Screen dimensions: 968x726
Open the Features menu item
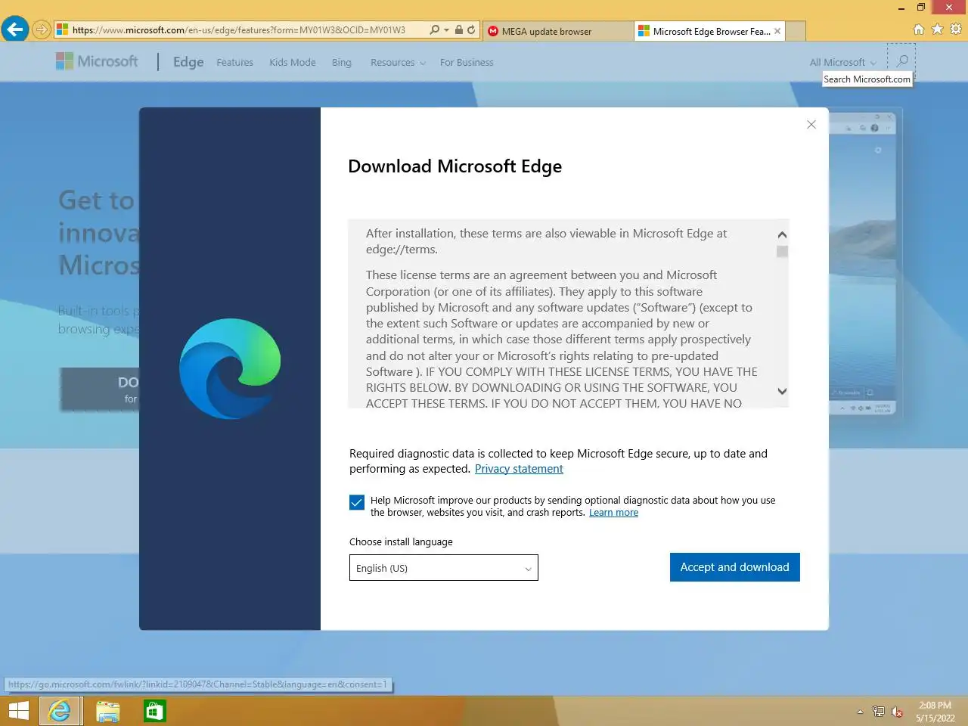(234, 63)
